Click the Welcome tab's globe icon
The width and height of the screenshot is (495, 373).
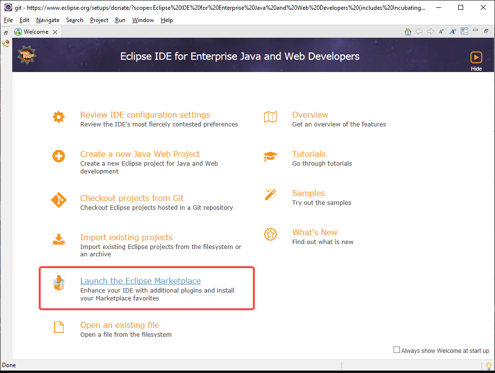click(18, 32)
